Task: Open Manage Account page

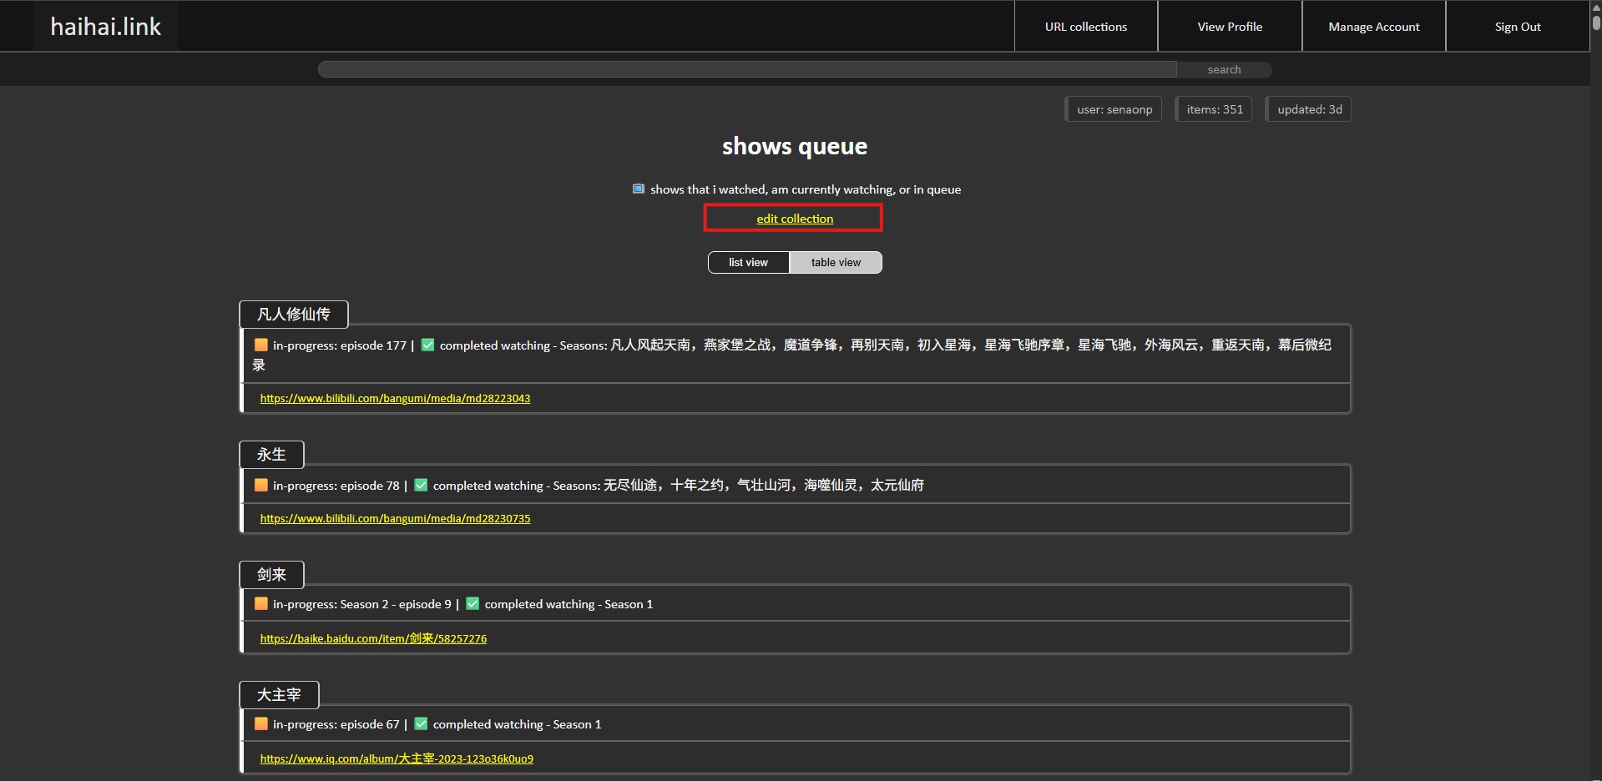Action: 1373,27
